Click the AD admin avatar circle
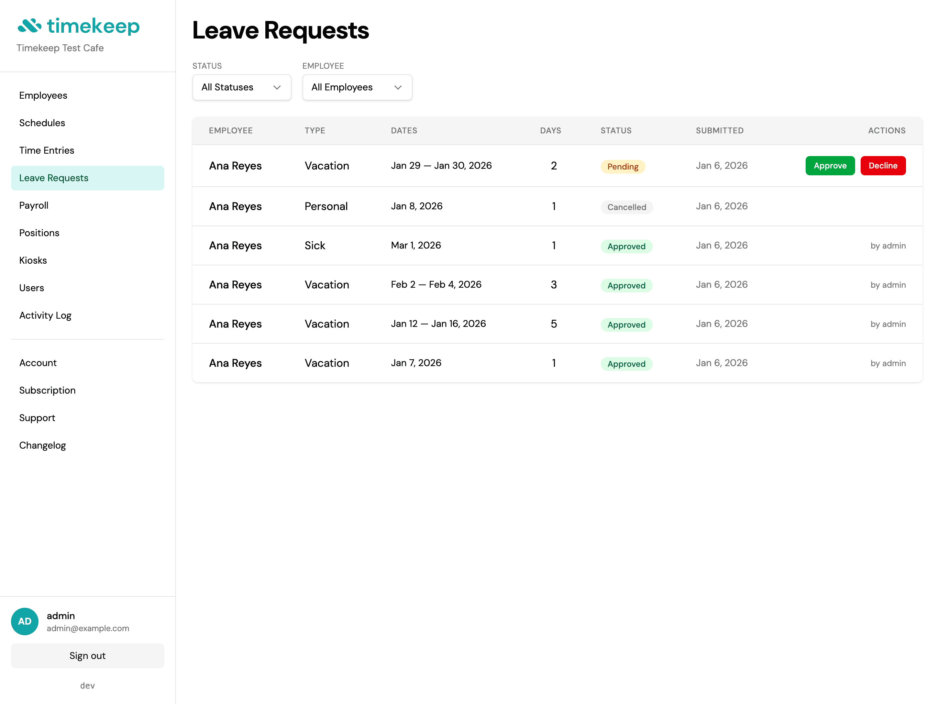This screenshot has width=939, height=704. click(x=25, y=621)
